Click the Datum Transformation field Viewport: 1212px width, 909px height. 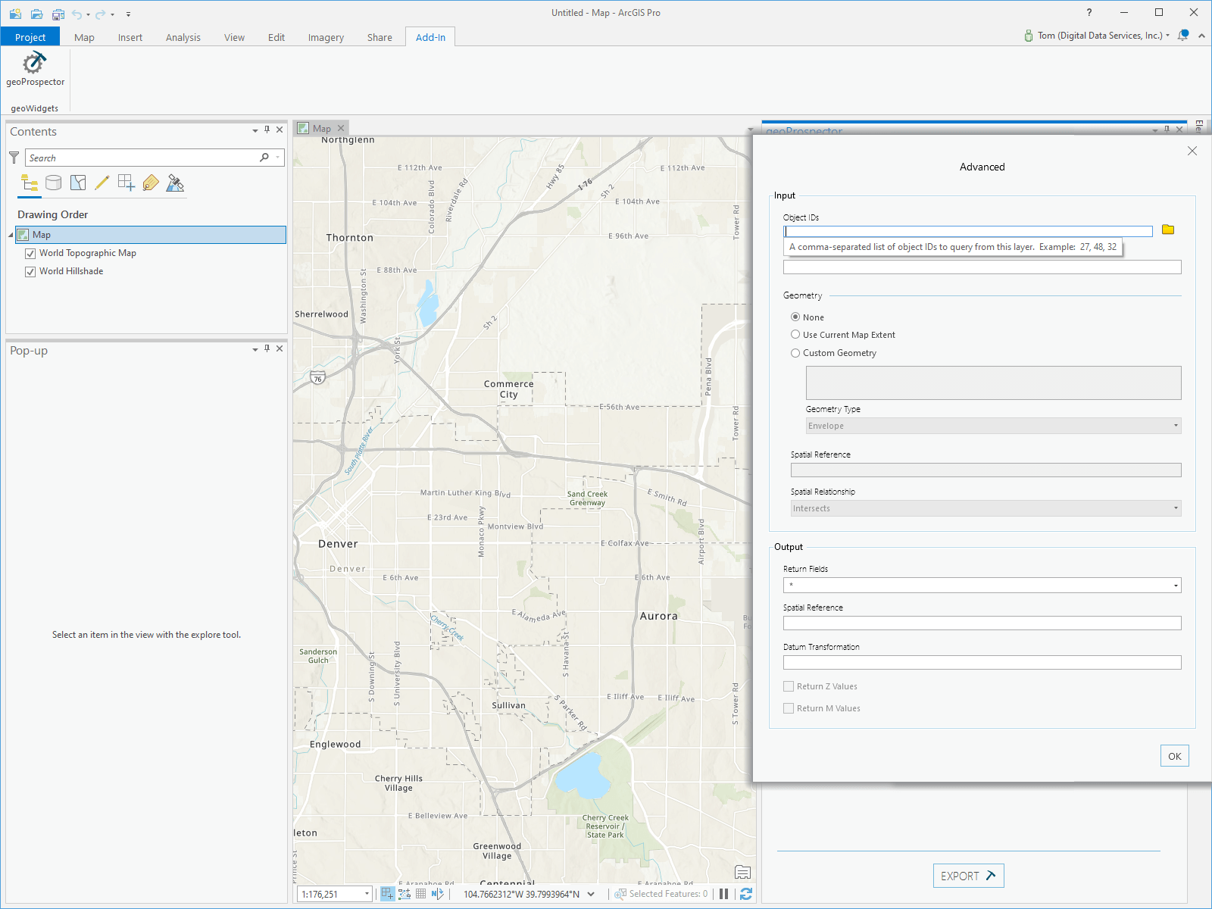(x=982, y=662)
